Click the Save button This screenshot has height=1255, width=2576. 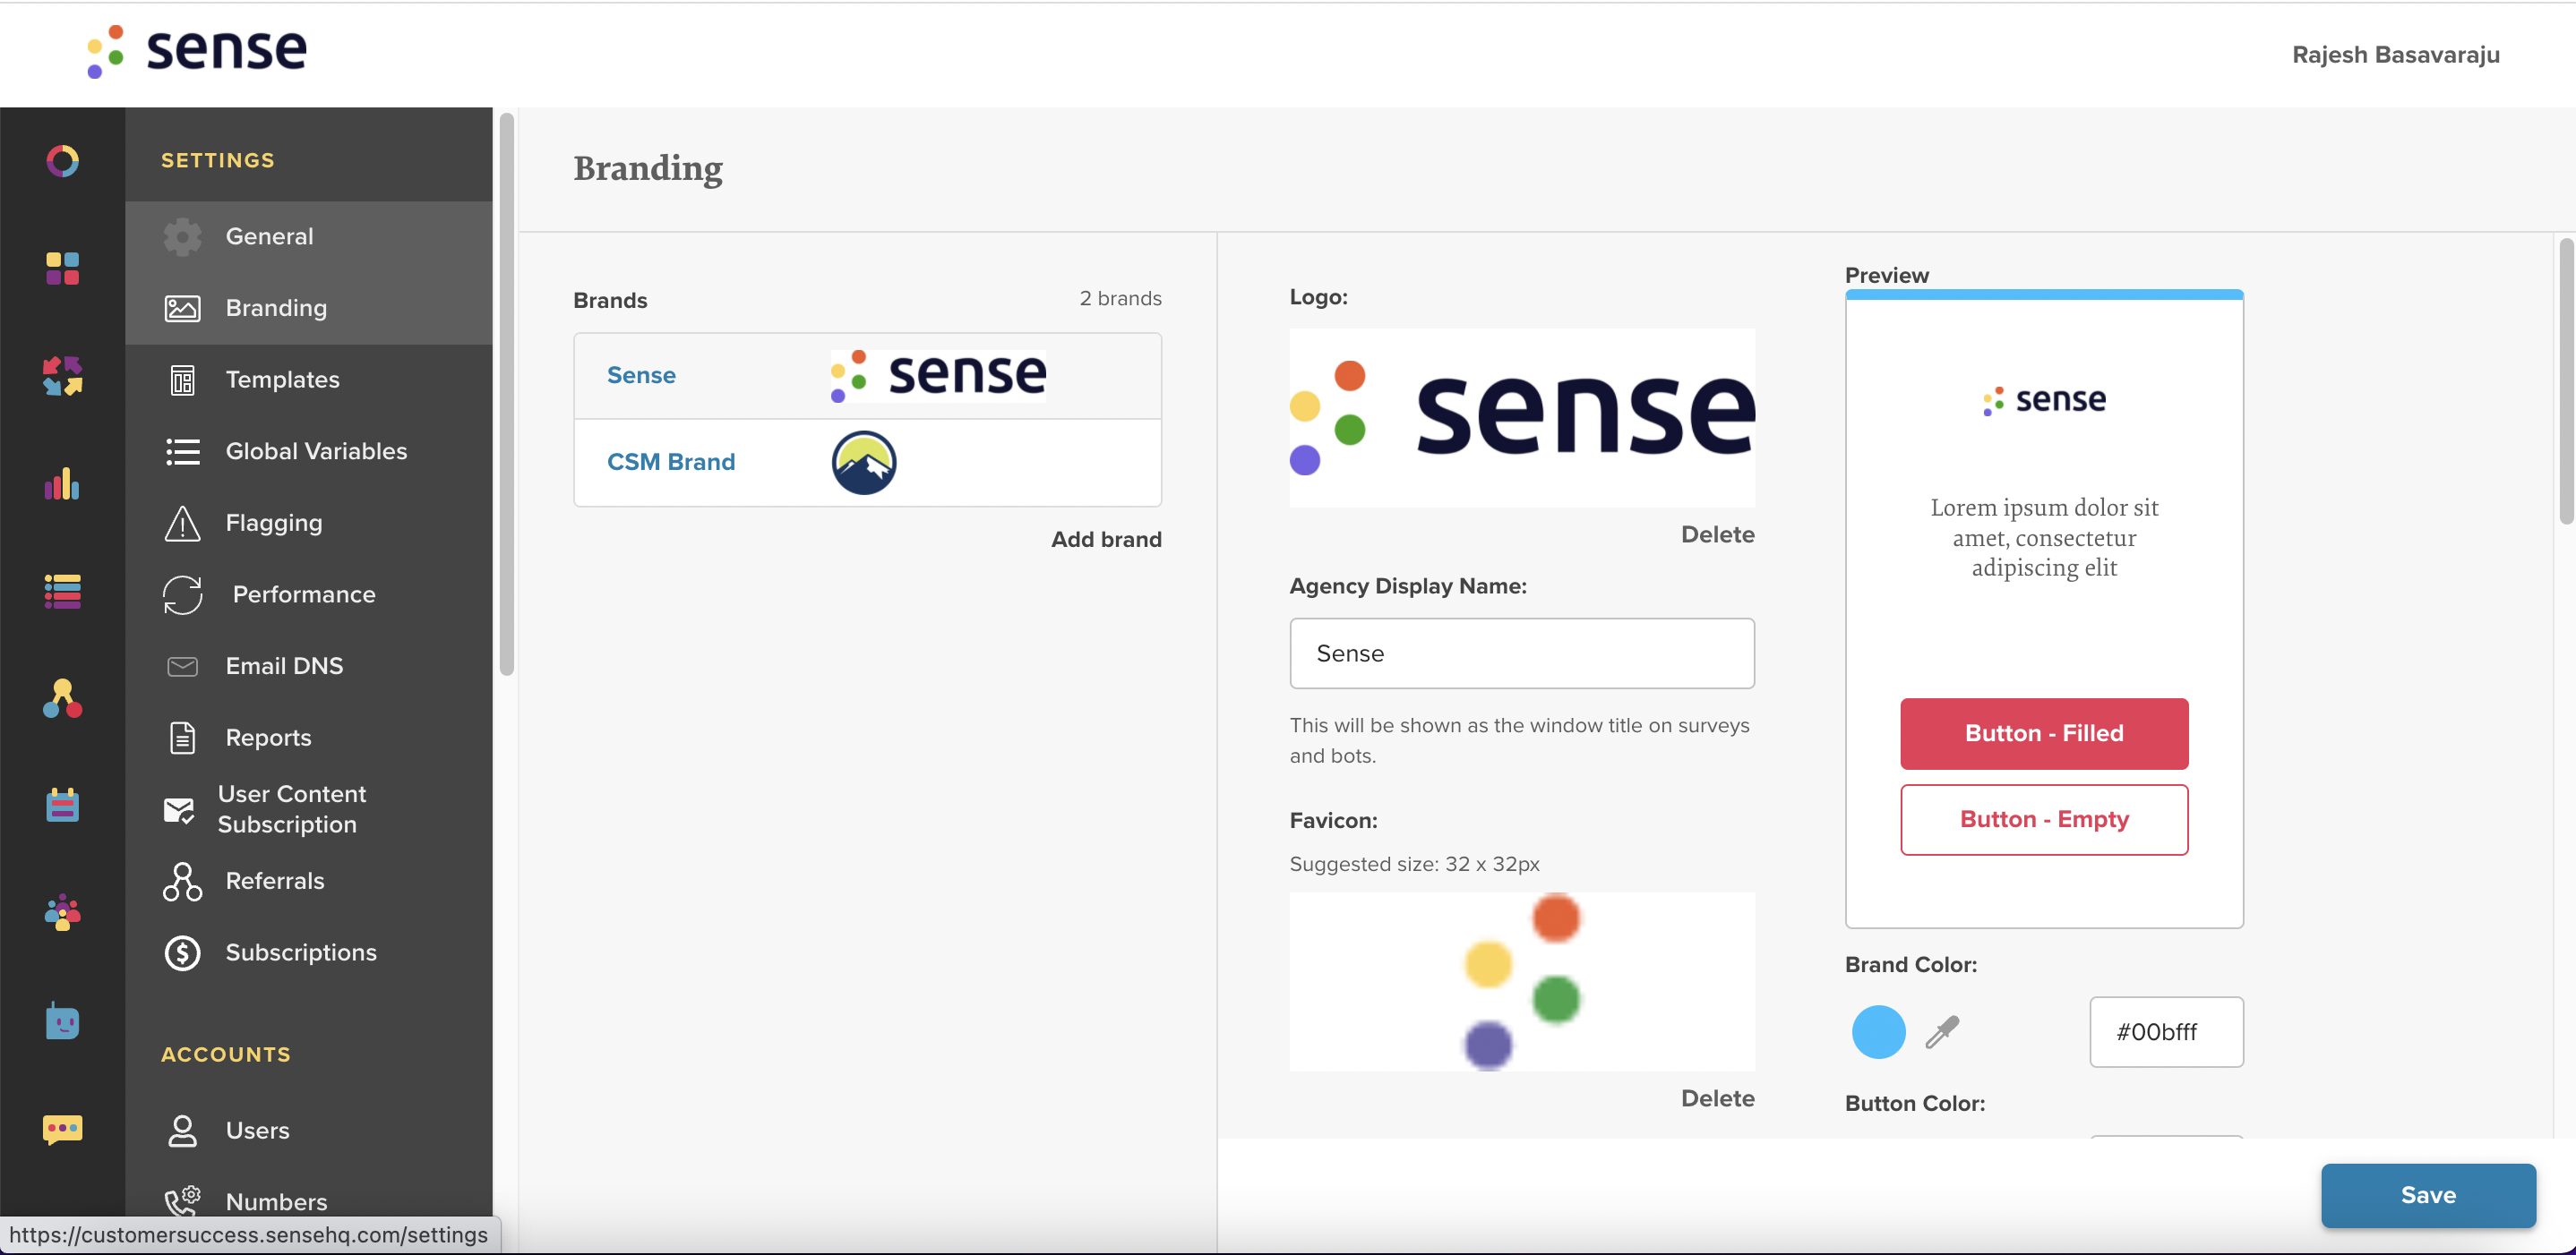(2428, 1195)
